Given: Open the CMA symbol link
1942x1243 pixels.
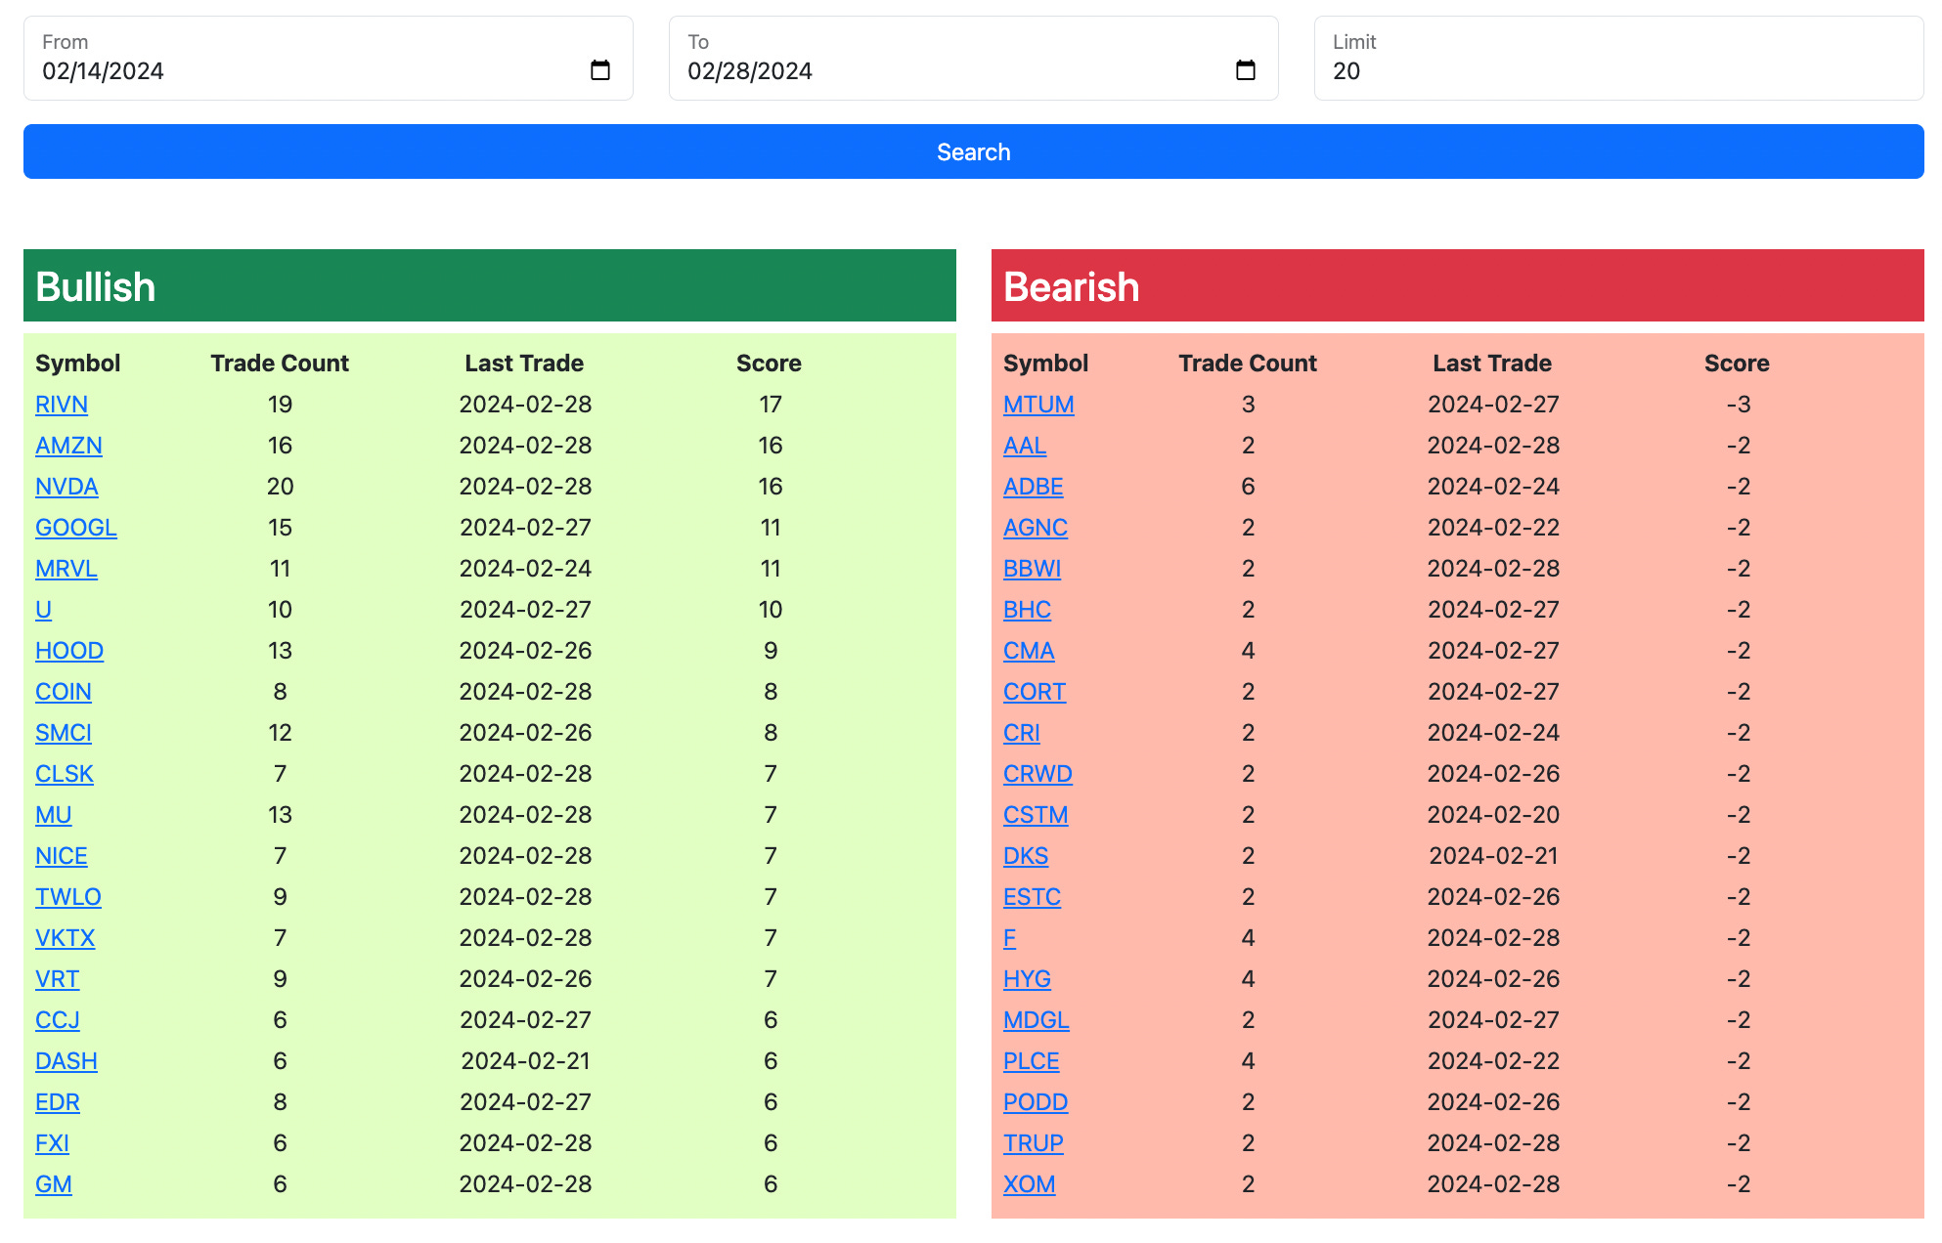Looking at the screenshot, I should click(x=1029, y=651).
